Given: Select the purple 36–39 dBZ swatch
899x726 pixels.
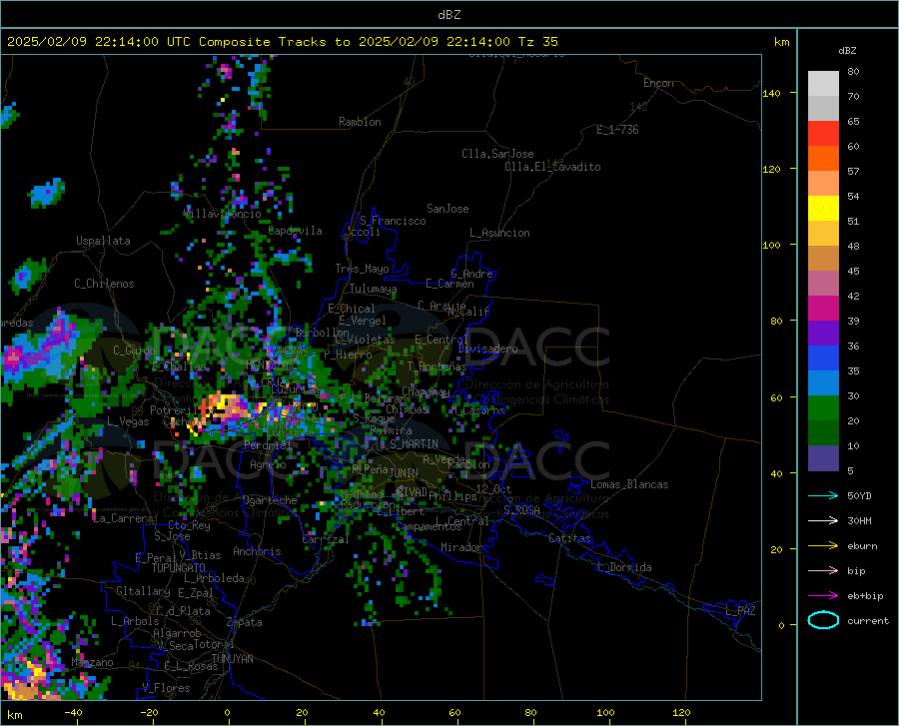Looking at the screenshot, I should (x=823, y=334).
